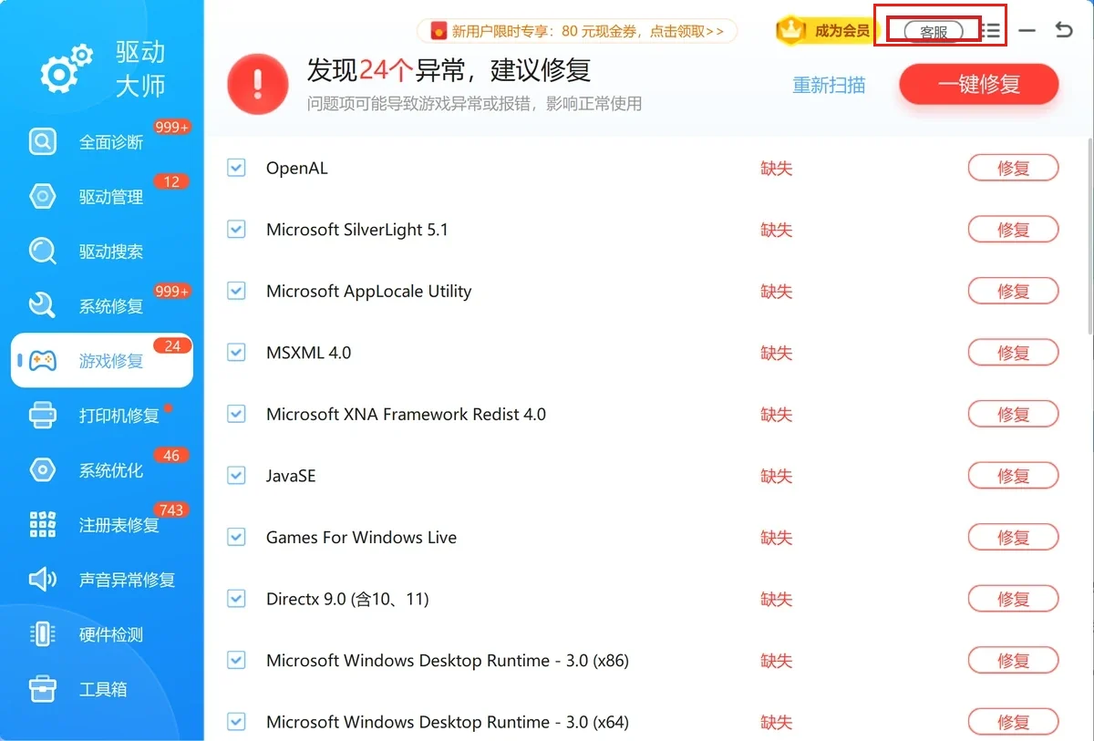This screenshot has width=1094, height=741.
Task: Click the "JavaSE" name
Action: (291, 476)
